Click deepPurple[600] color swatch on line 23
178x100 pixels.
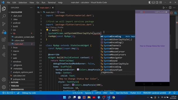[73, 85]
